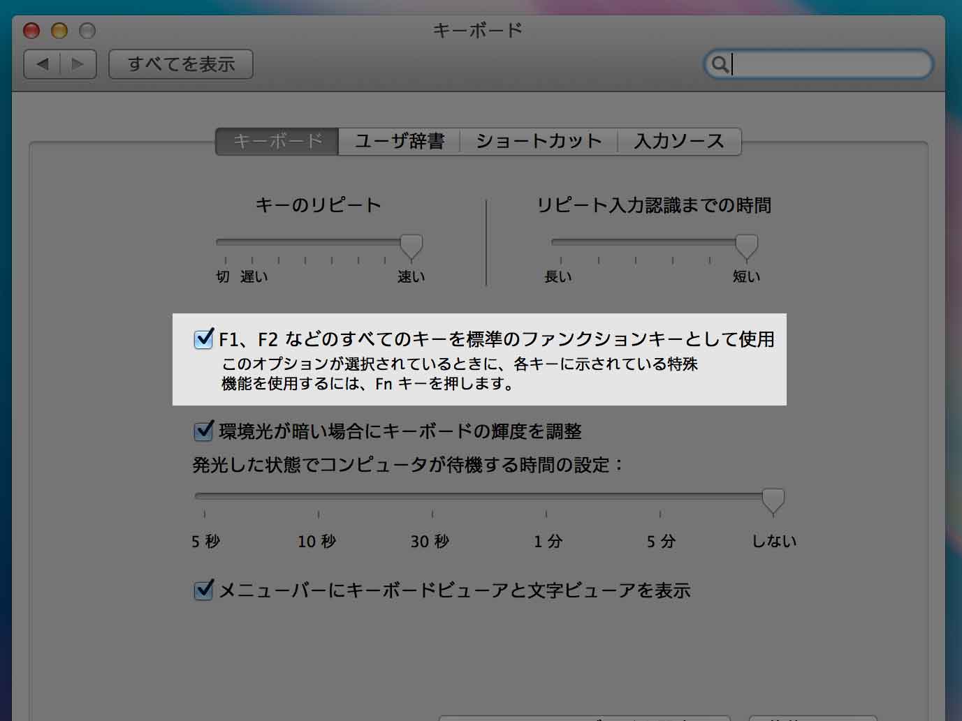Click the キーのリピート slider thumb
This screenshot has width=962, height=721.
click(411, 246)
